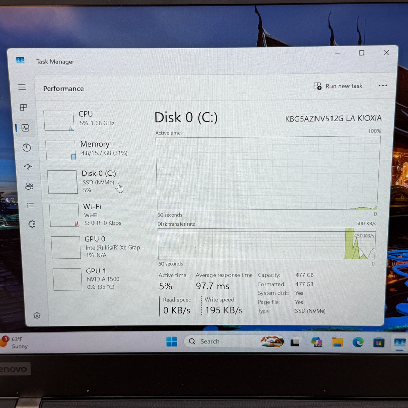Click the 195 KB/s write speed value

(224, 310)
